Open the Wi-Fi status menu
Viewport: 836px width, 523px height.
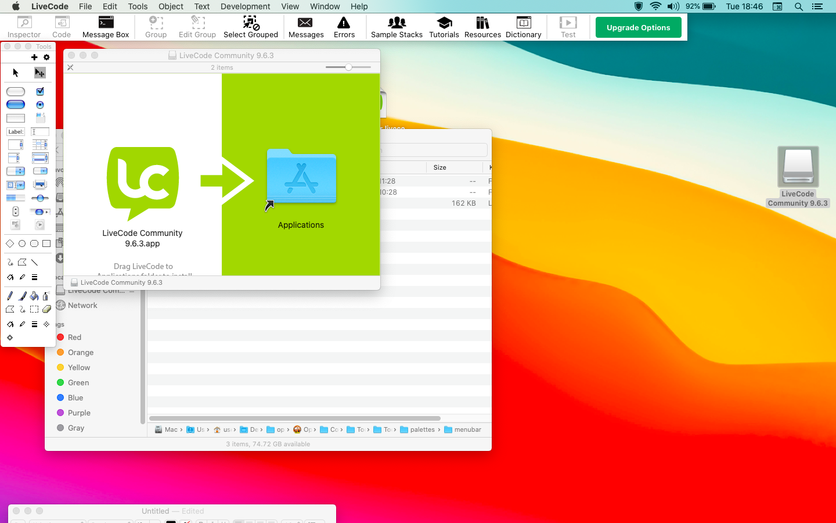655,6
